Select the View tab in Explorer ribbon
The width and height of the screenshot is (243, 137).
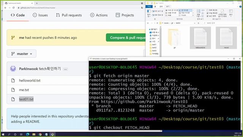click(x=168, y=6)
